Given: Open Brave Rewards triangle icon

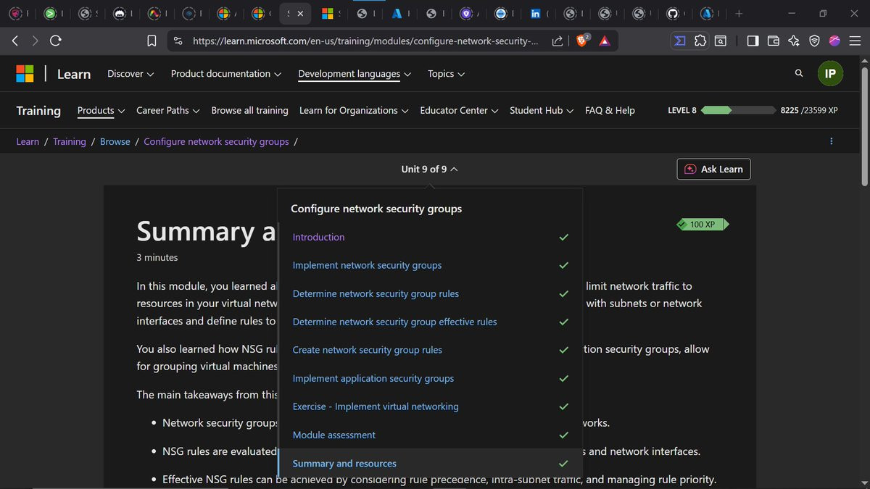Looking at the screenshot, I should pos(605,41).
